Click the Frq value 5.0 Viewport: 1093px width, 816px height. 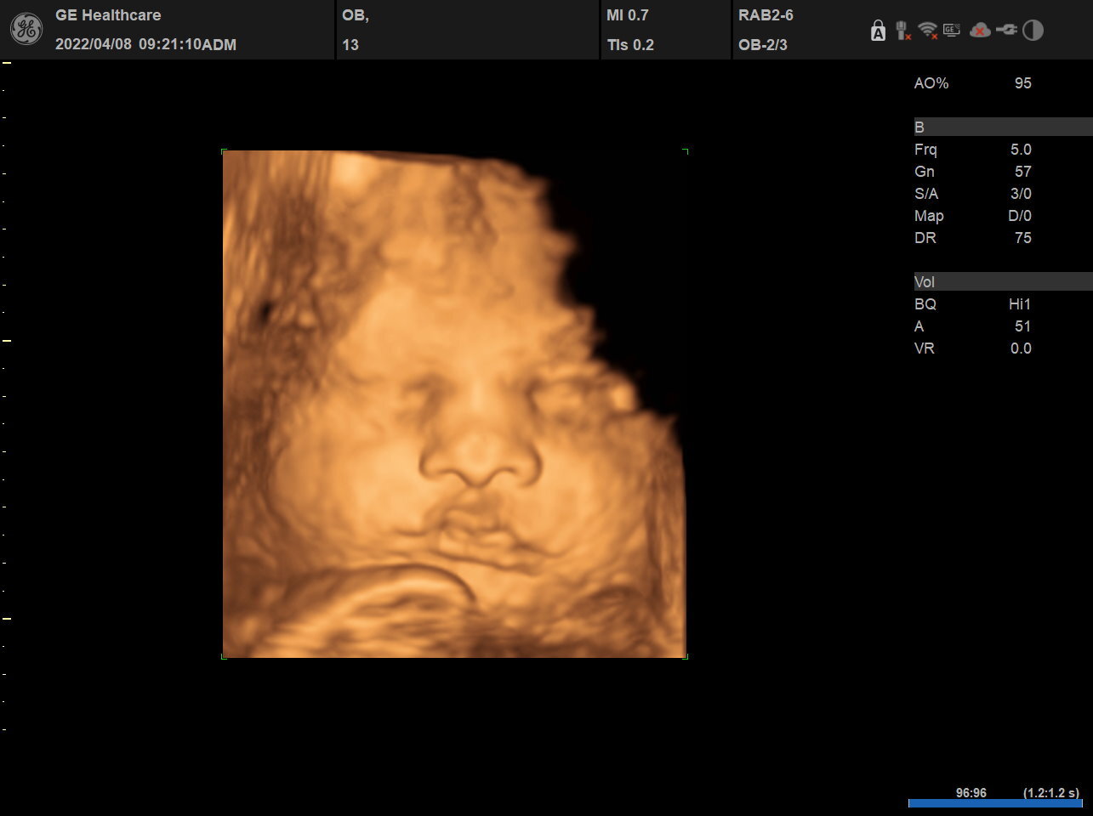click(x=1020, y=150)
